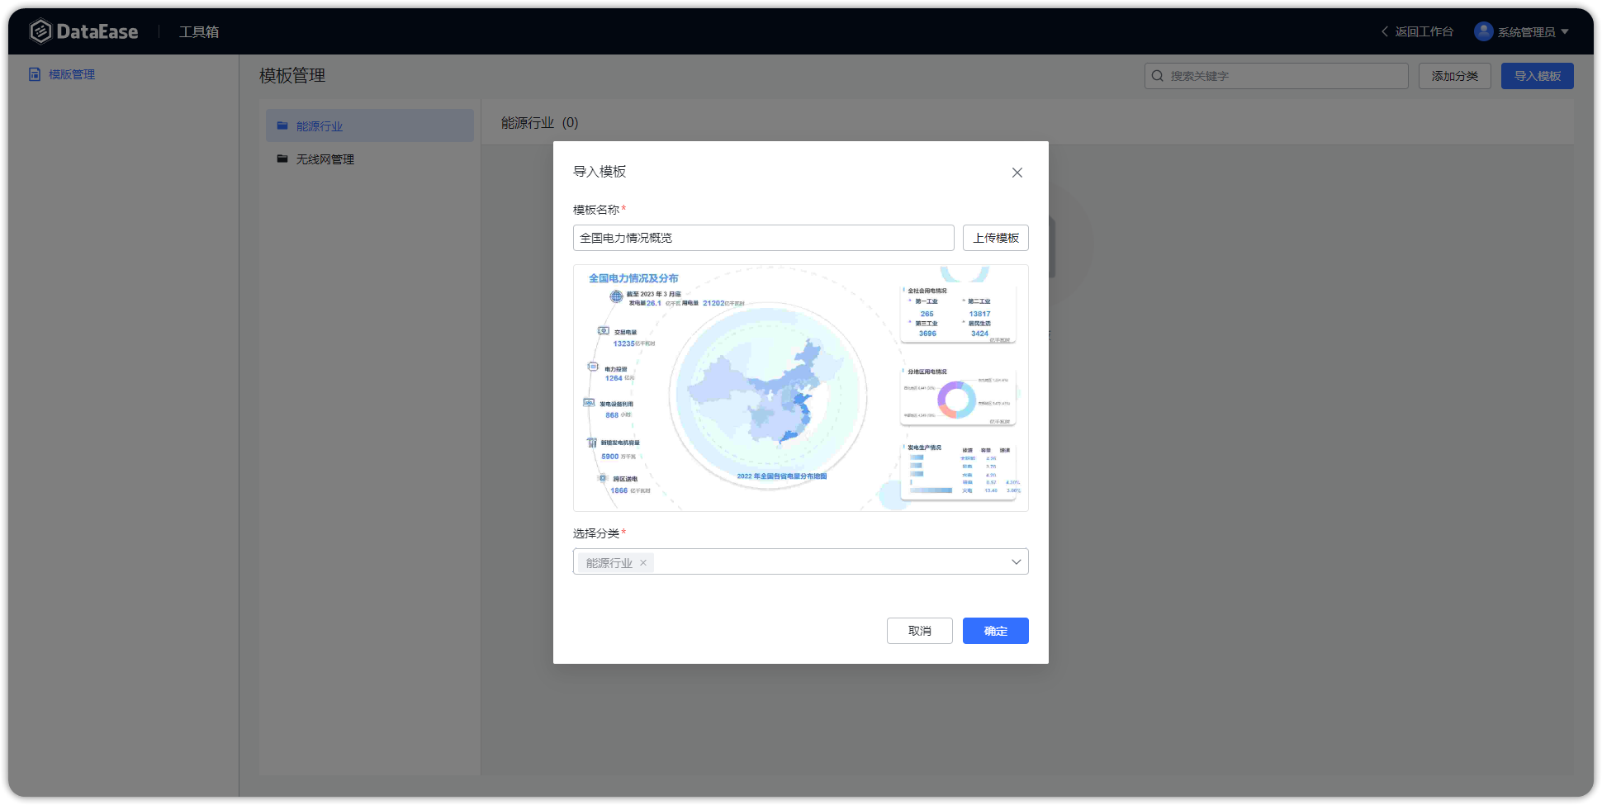Click the 上传模板 button
Screen dimensions: 1602x805
pos(996,238)
